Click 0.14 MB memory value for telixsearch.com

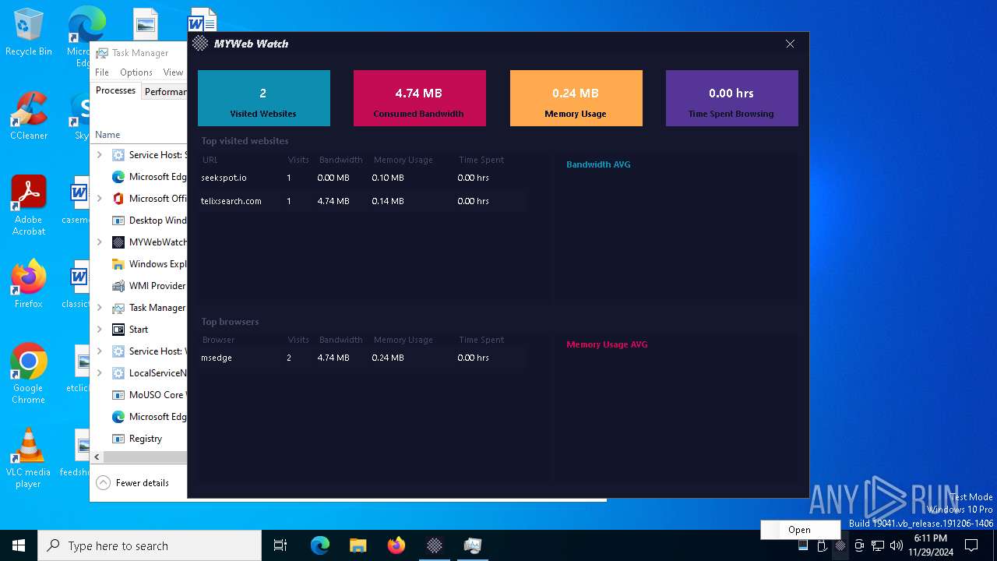[388, 201]
